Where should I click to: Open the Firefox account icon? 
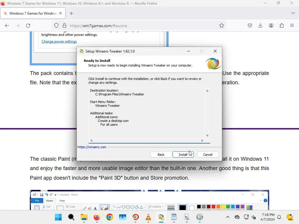(x=271, y=26)
